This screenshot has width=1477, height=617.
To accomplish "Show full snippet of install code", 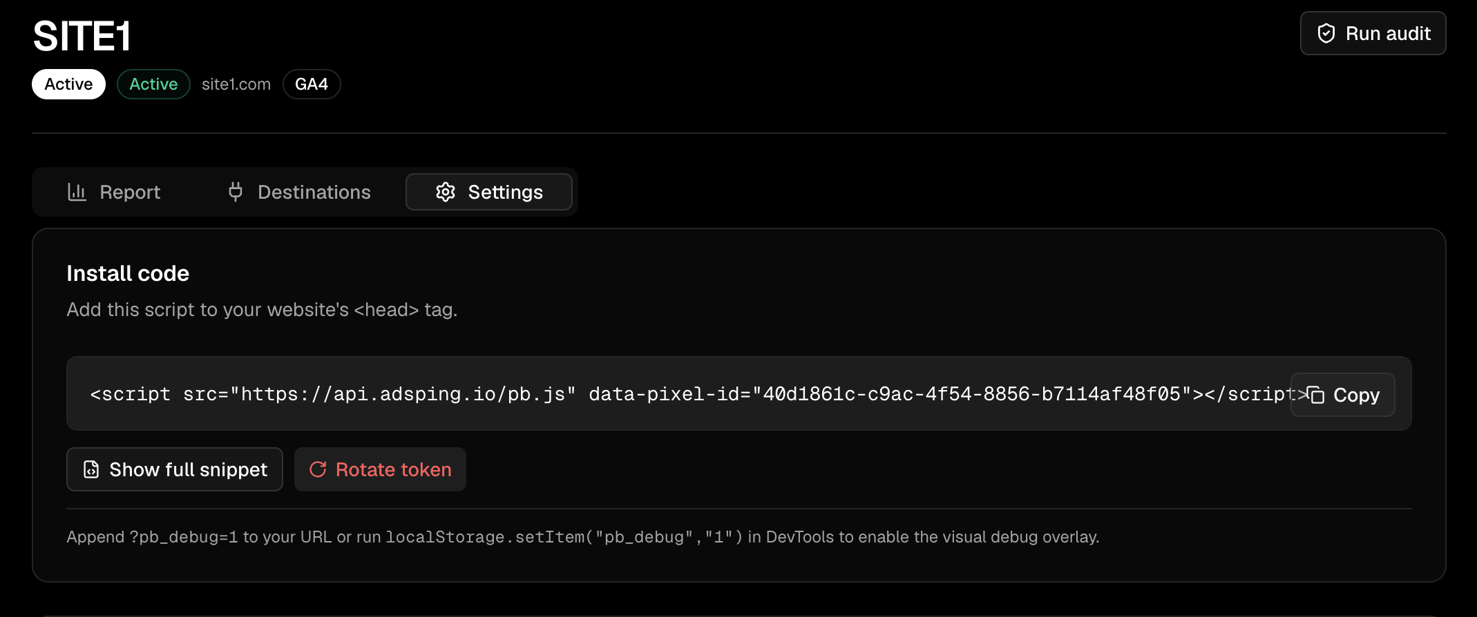I will 175,469.
